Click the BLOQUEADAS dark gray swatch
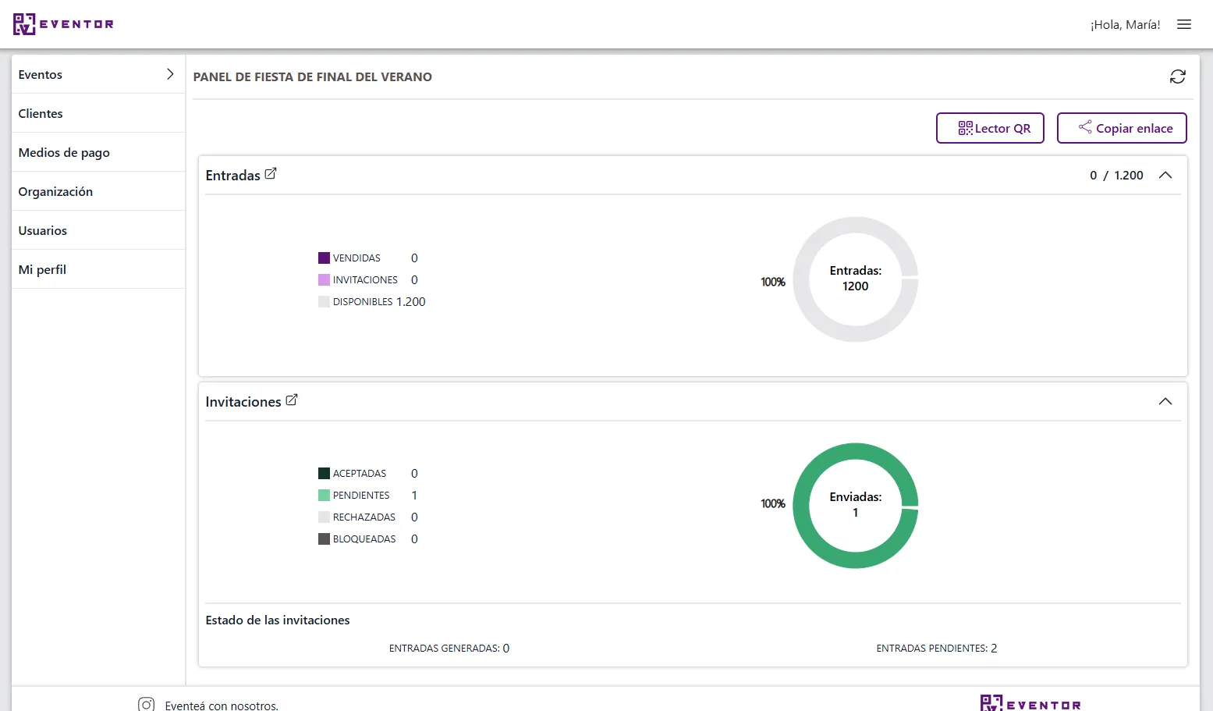Screen dimensions: 1213x711 (324, 539)
